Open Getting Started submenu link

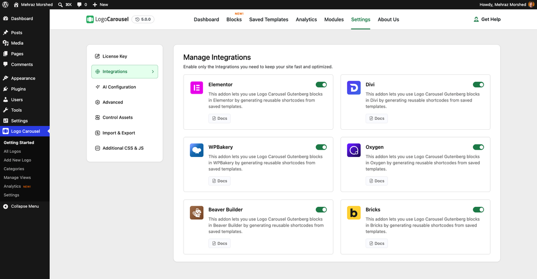(19, 142)
